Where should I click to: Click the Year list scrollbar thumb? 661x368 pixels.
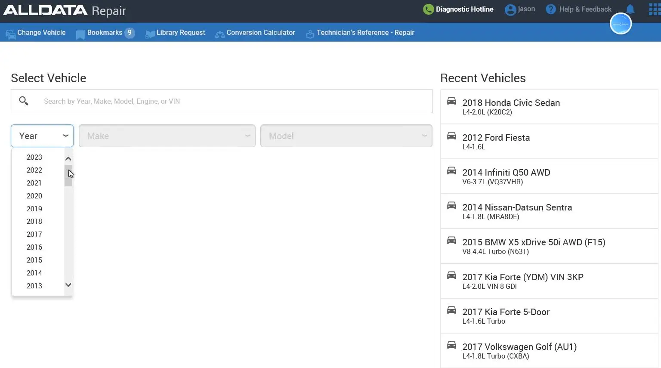point(68,176)
